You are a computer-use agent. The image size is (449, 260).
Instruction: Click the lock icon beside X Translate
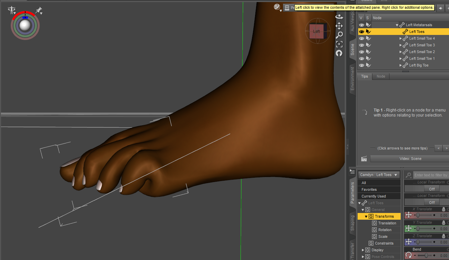443,209
